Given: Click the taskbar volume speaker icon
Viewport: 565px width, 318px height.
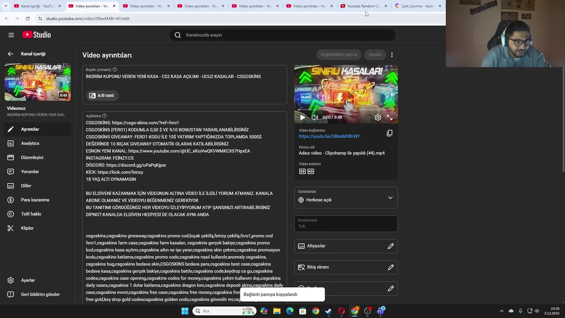Looking at the screenshot, I should click(x=537, y=311).
